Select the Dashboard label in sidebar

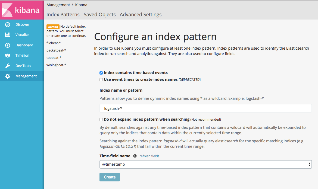(24, 45)
